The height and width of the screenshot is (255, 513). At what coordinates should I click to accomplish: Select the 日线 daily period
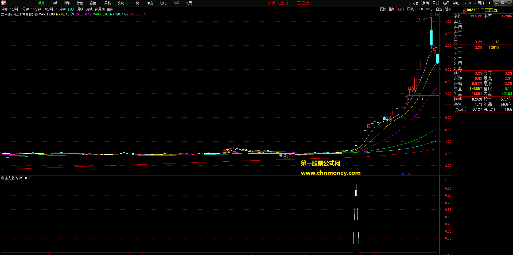point(71,9)
